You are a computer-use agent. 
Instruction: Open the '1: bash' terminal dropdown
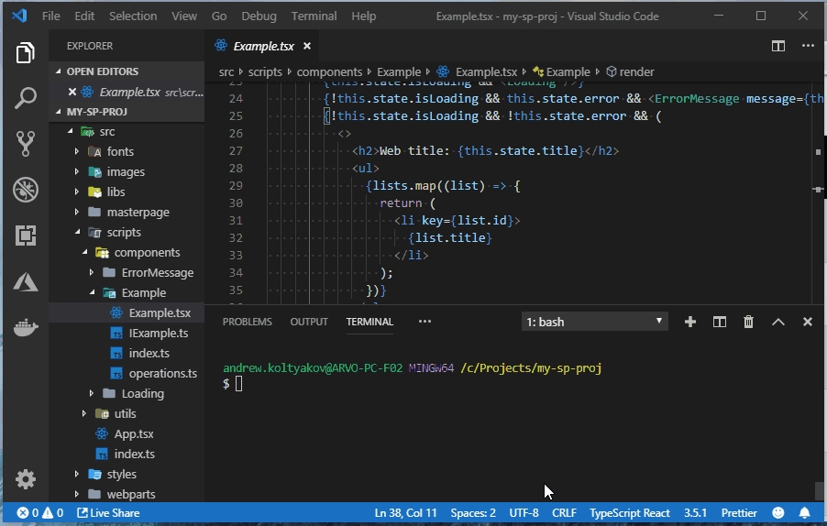[x=594, y=322]
